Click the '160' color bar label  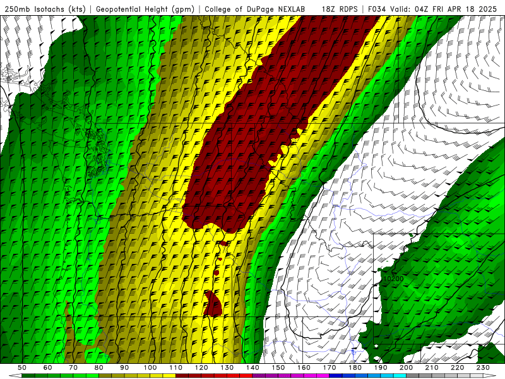pyautogui.click(x=304, y=368)
